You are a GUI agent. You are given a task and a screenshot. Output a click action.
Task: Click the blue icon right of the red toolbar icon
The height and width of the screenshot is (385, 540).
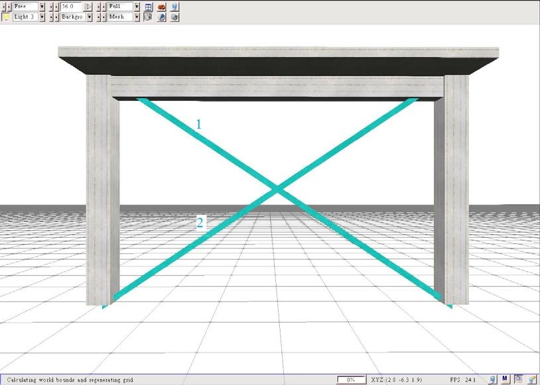click(174, 7)
